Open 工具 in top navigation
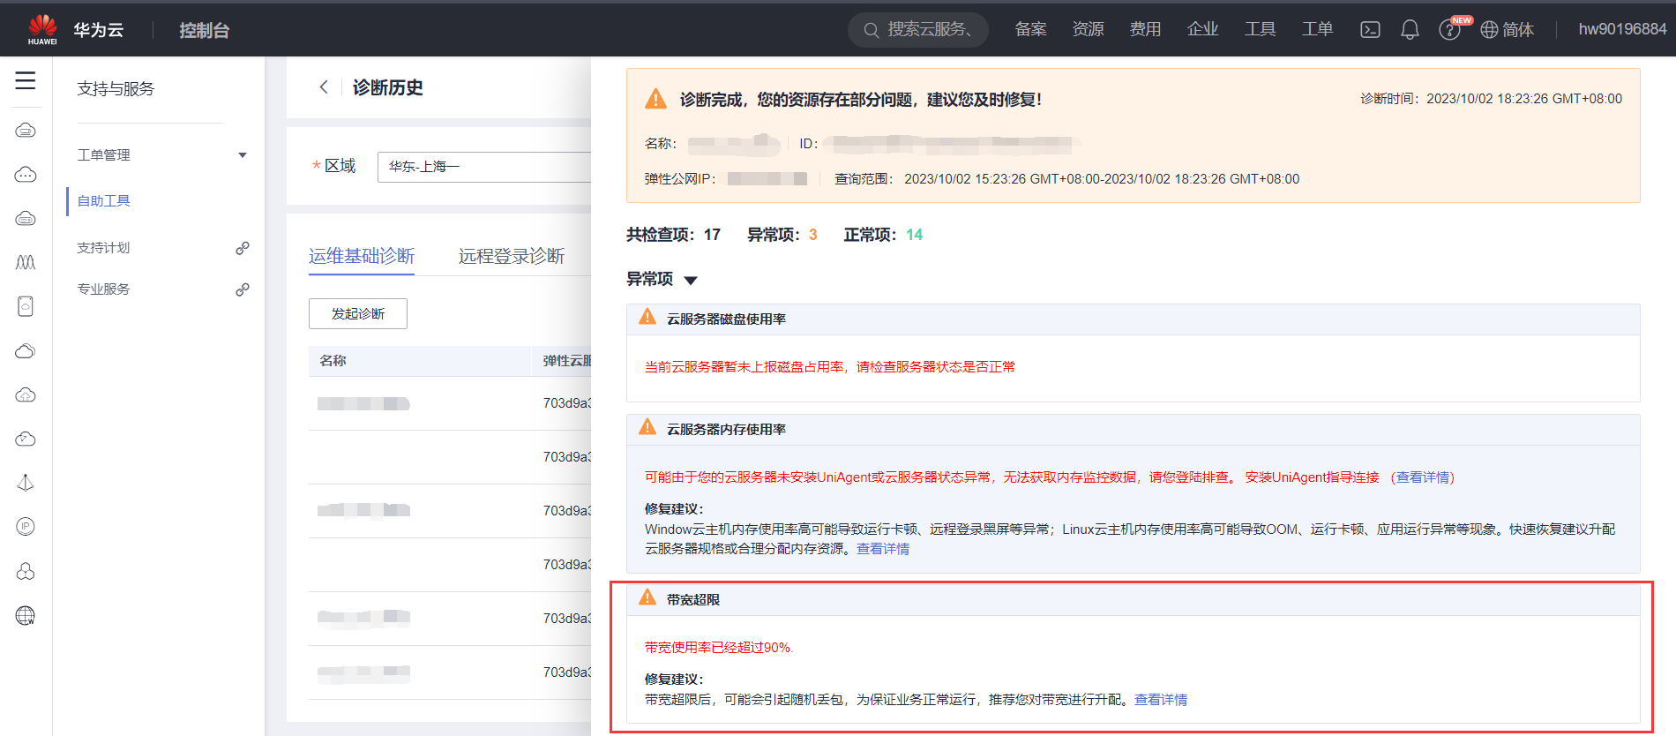The width and height of the screenshot is (1676, 736). [1260, 29]
